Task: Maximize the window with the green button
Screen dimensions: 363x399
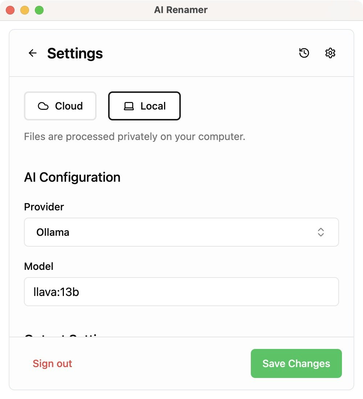Action: click(x=39, y=10)
